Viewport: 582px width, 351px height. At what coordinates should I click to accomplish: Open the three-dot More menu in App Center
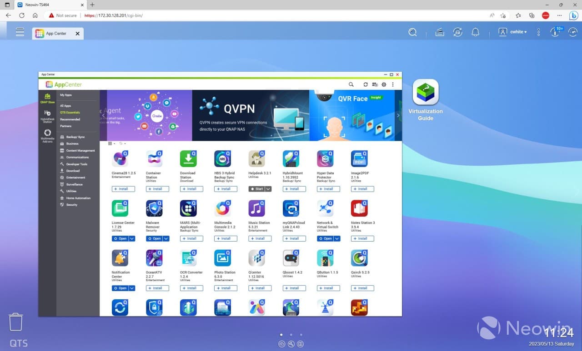(x=393, y=84)
